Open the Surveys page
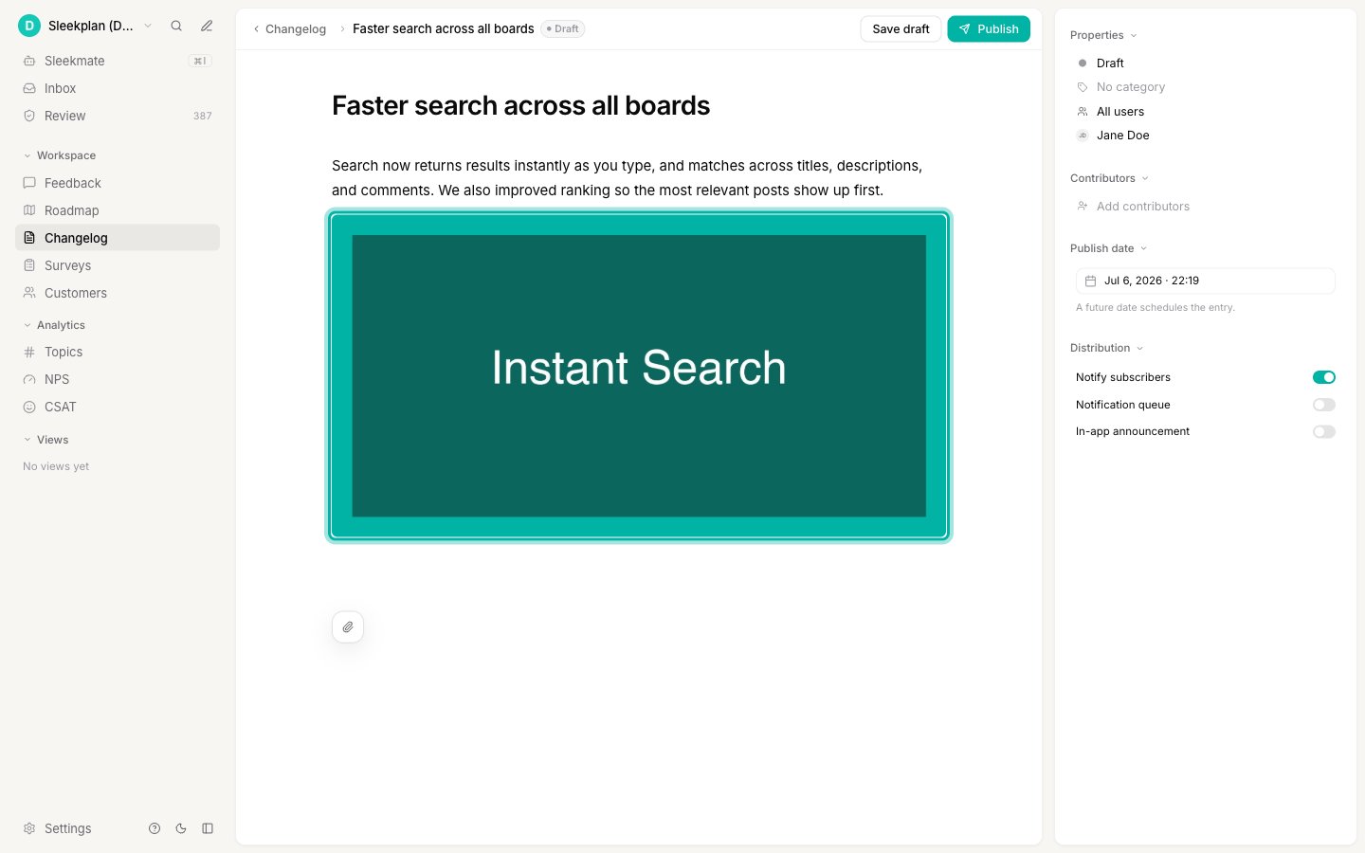1365x853 pixels. click(118, 265)
